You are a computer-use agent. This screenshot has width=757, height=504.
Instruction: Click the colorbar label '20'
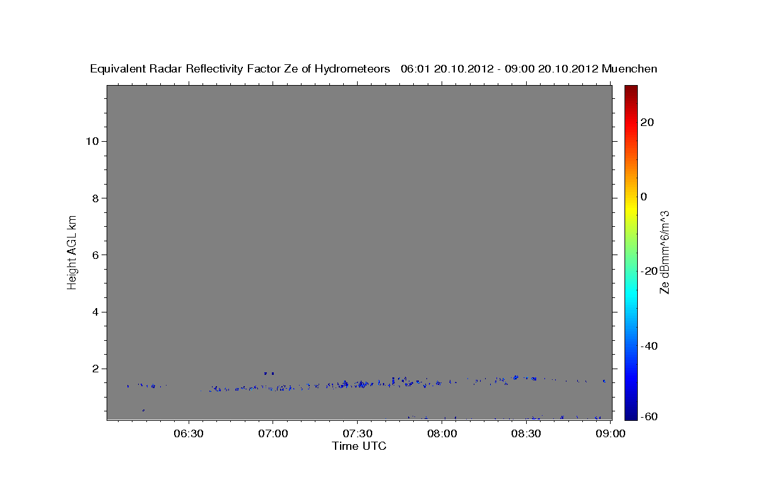(647, 122)
